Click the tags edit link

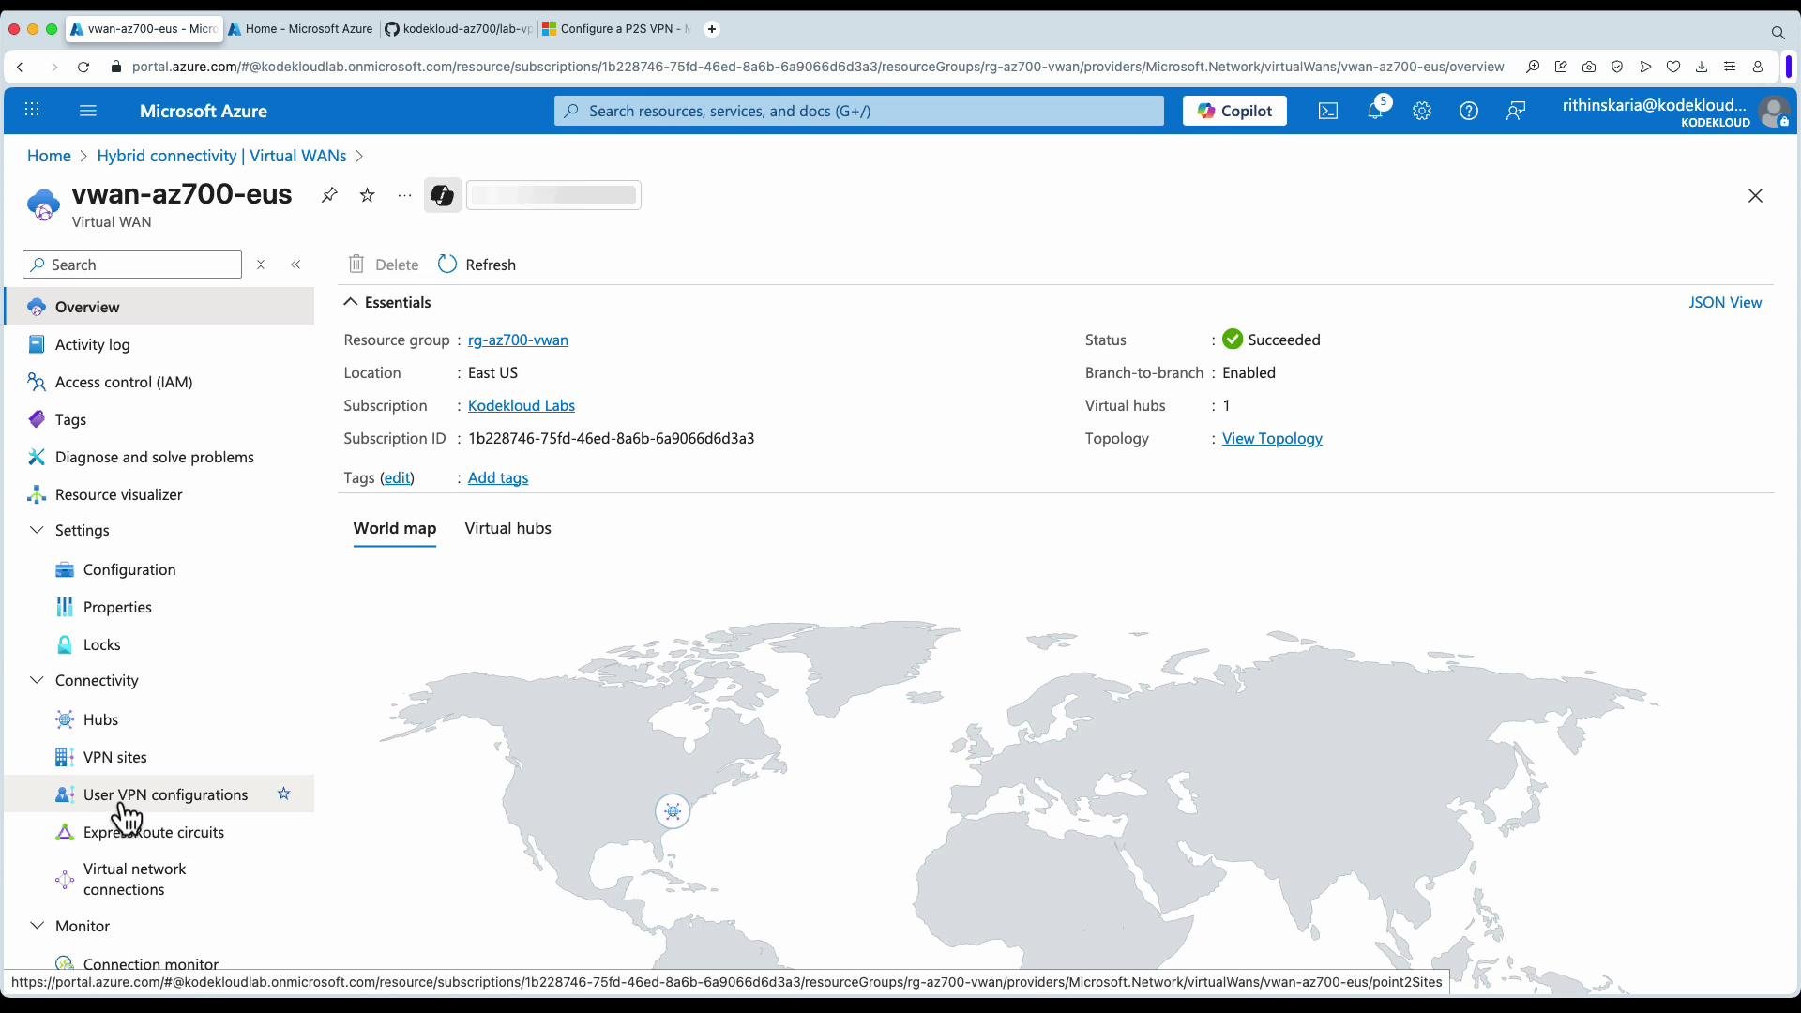tap(397, 477)
